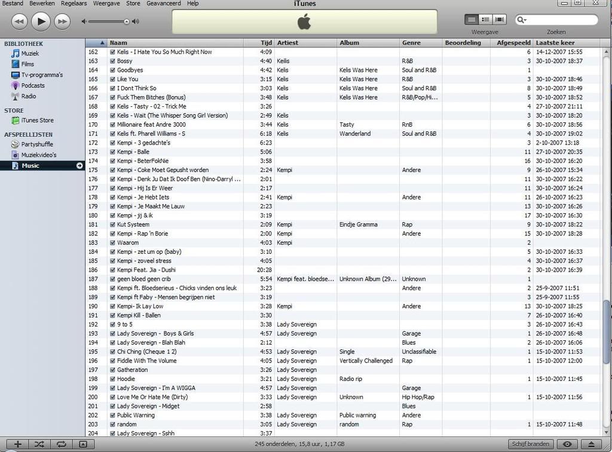Show or hide artwork viewer pane
The width and height of the screenshot is (612, 452).
[x=83, y=444]
